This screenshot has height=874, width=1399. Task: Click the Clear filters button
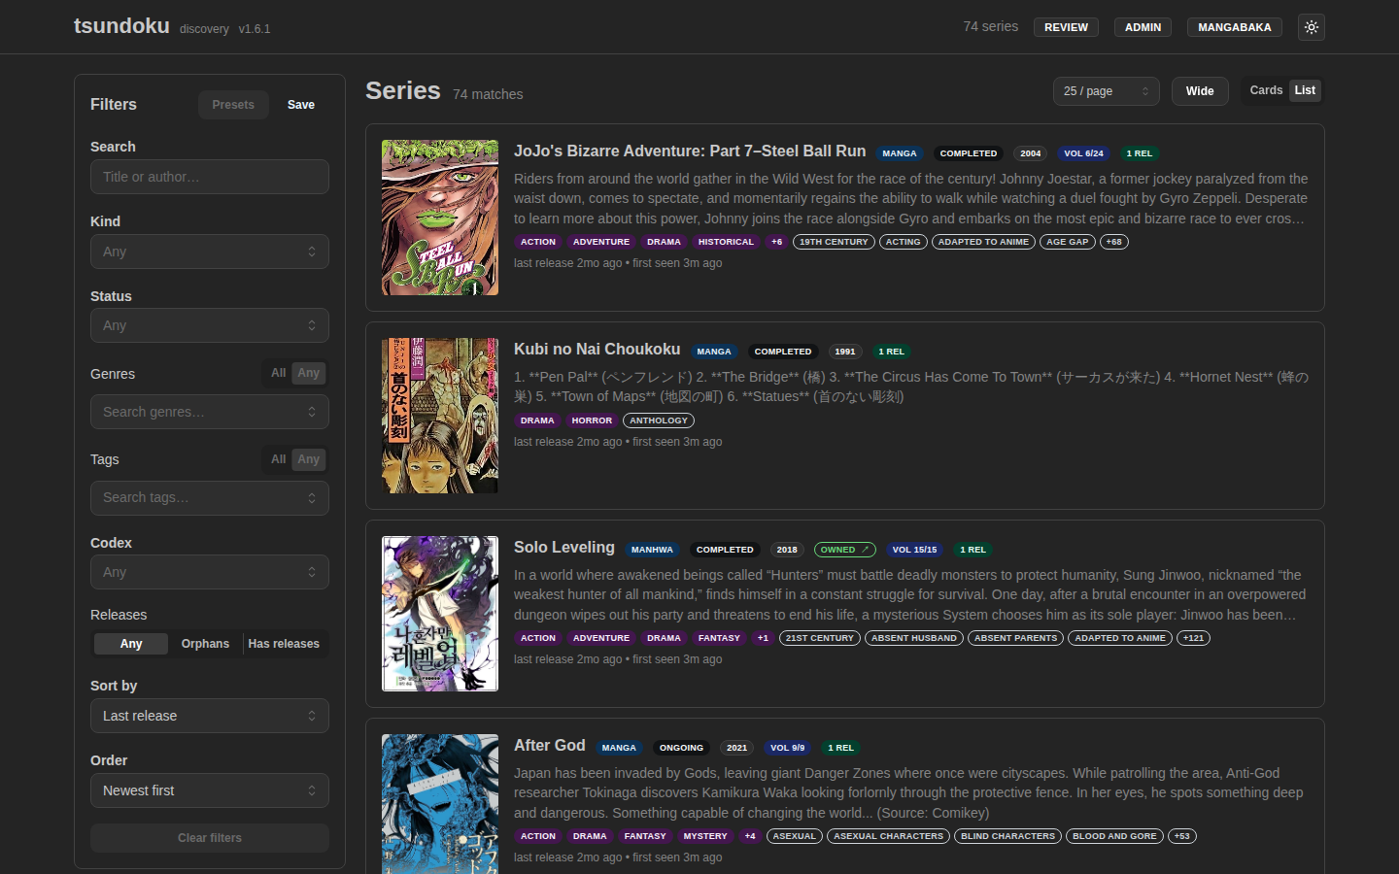click(210, 838)
